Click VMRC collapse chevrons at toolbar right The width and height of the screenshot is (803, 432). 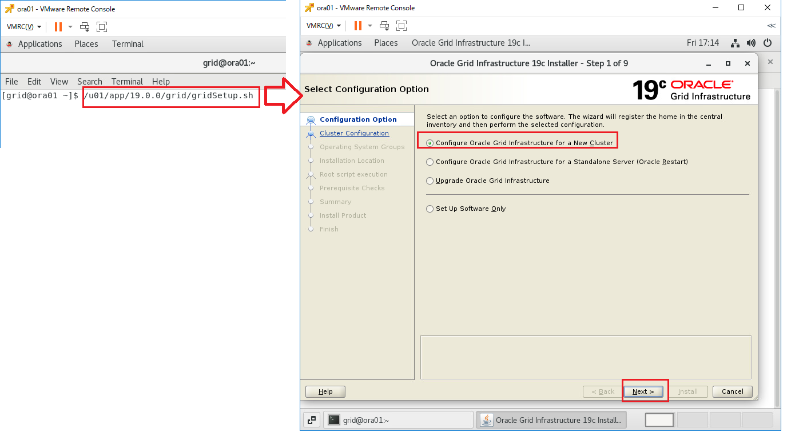tap(771, 26)
